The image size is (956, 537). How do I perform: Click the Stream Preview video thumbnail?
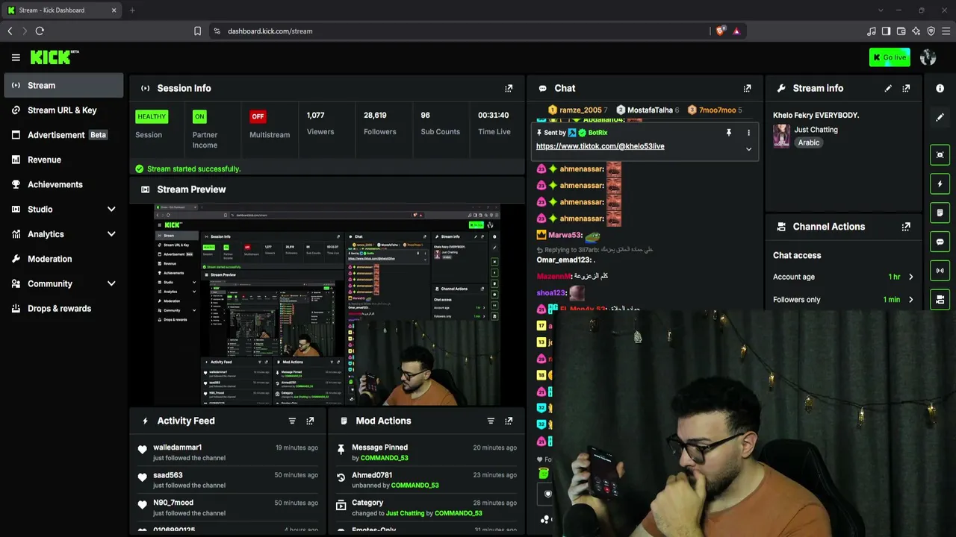(x=327, y=305)
